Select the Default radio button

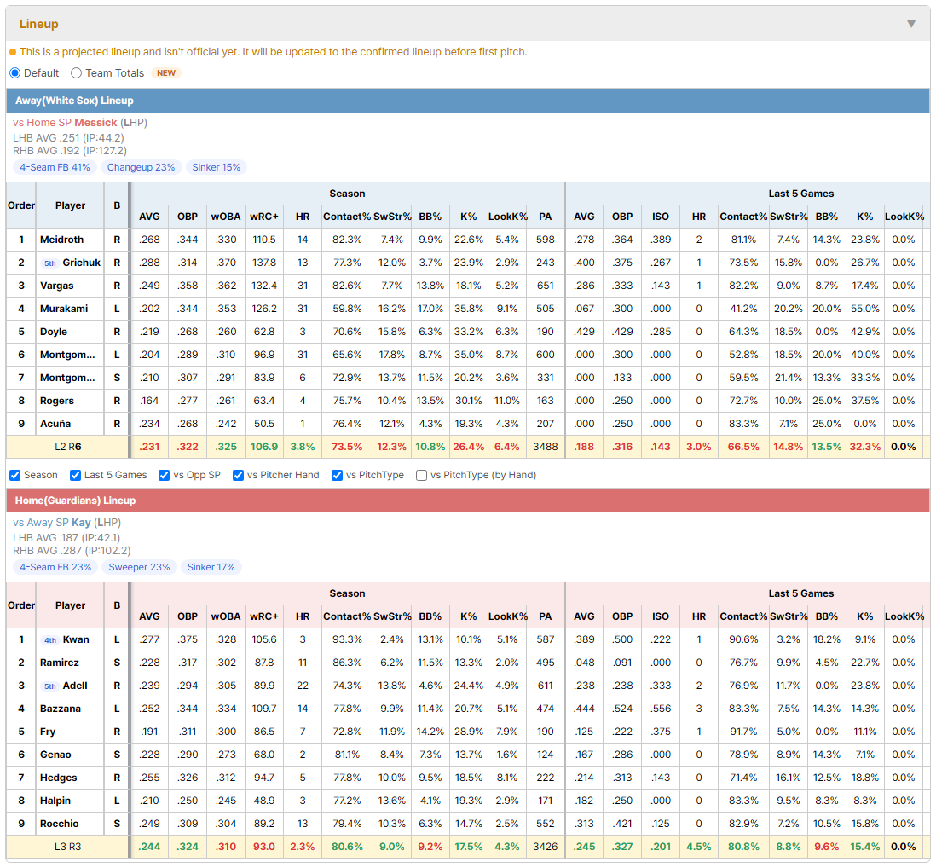(x=15, y=72)
